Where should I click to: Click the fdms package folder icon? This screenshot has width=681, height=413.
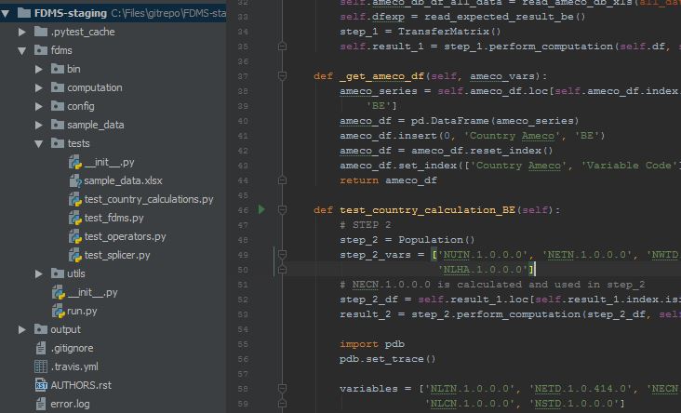click(41, 50)
